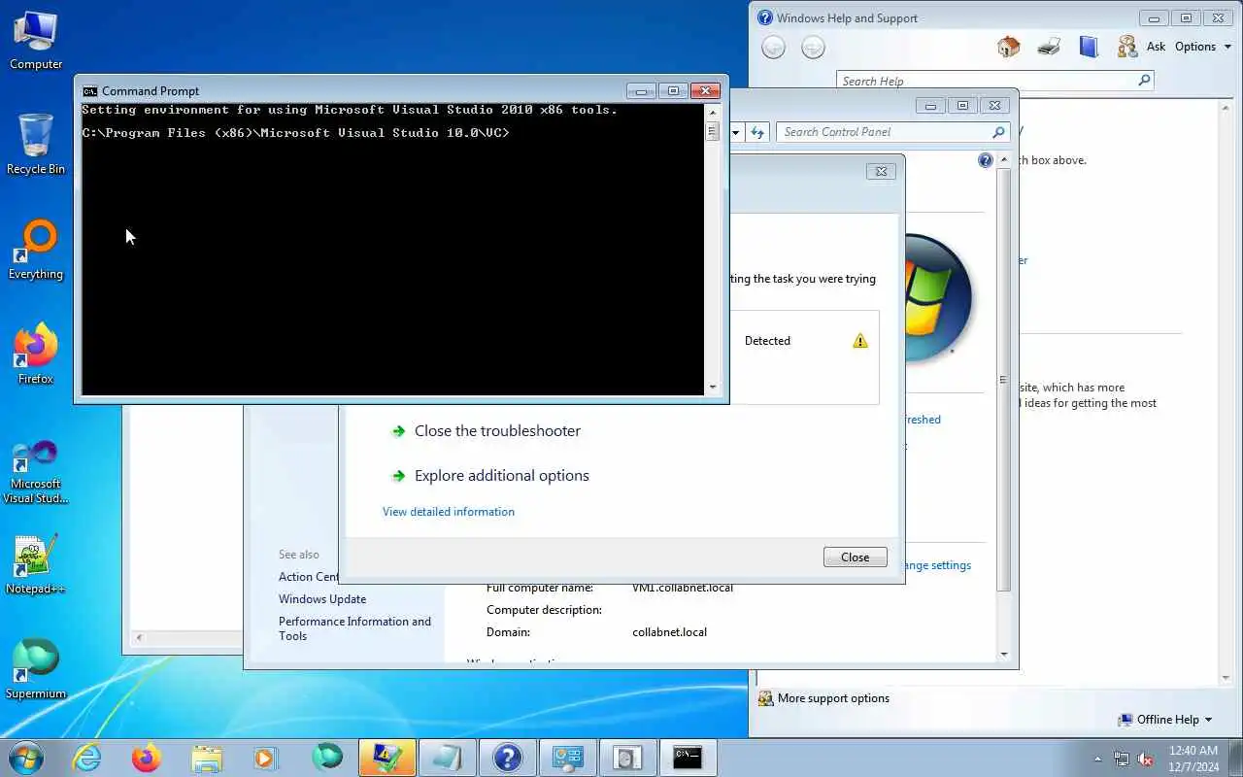Select the Recycle Bin desktop icon
This screenshot has width=1243, height=777.
[36, 144]
